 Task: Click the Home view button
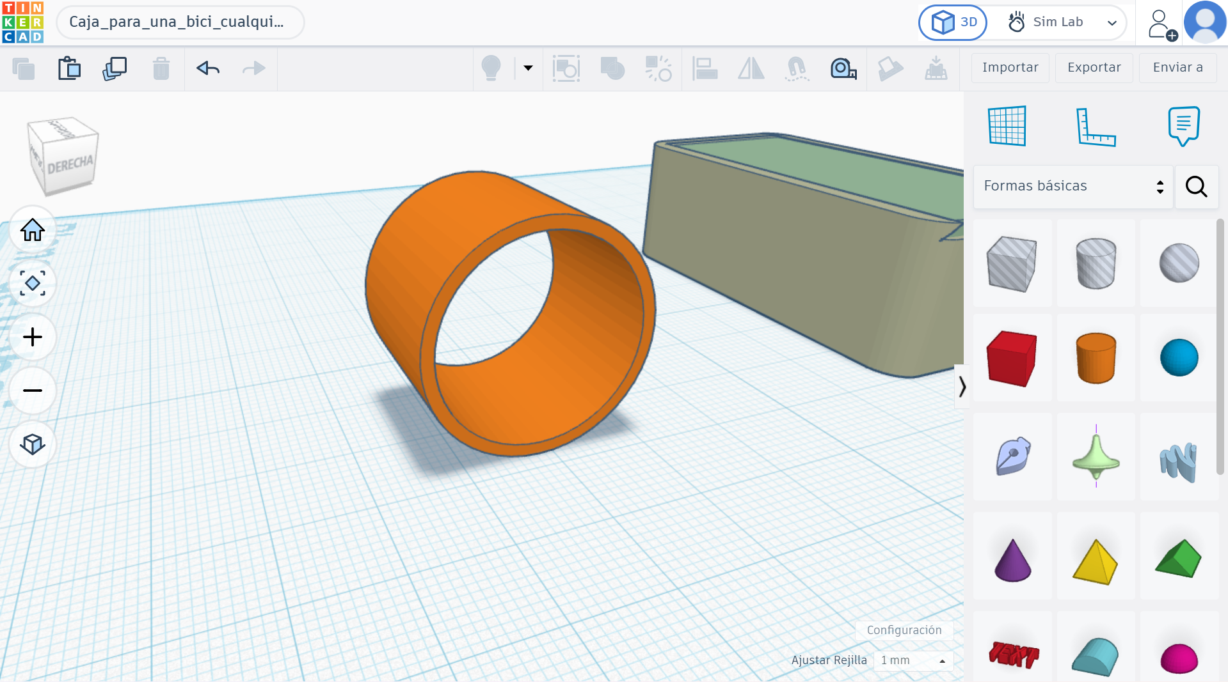[x=33, y=229]
